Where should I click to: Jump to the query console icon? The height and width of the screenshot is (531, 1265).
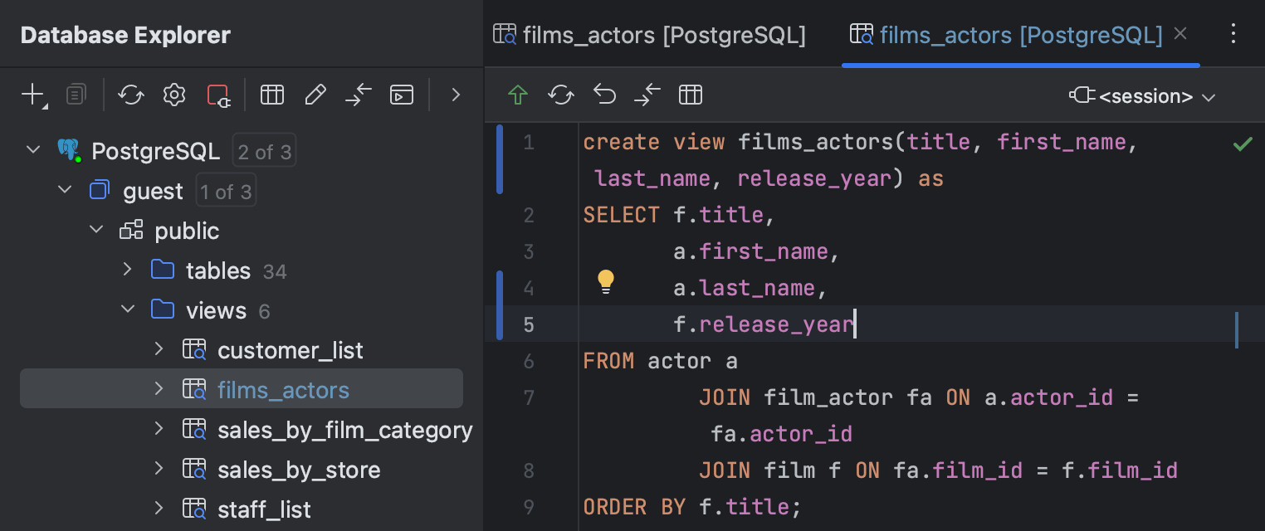click(x=359, y=95)
